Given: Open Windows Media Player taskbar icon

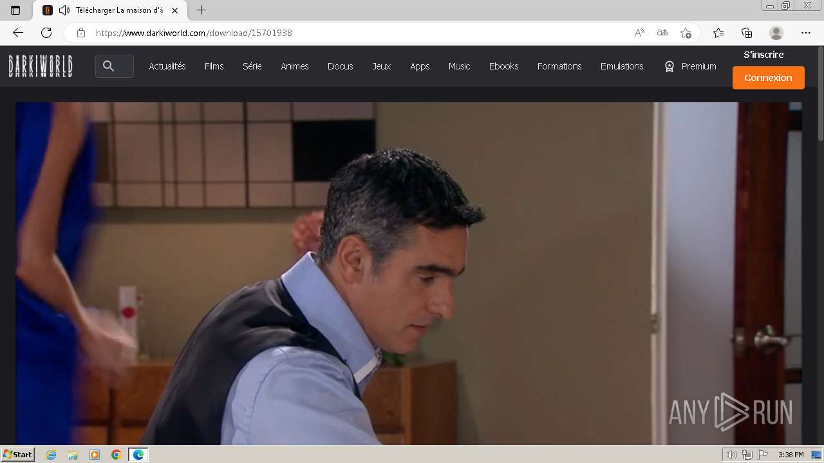Looking at the screenshot, I should tap(95, 455).
